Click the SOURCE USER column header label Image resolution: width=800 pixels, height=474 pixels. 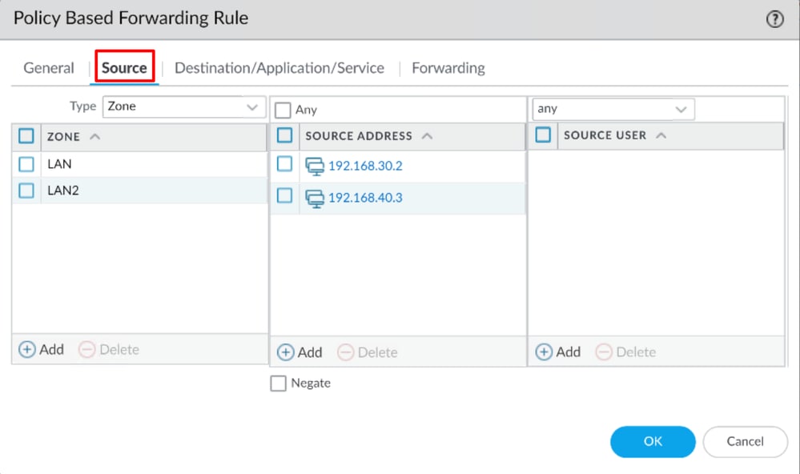click(605, 135)
